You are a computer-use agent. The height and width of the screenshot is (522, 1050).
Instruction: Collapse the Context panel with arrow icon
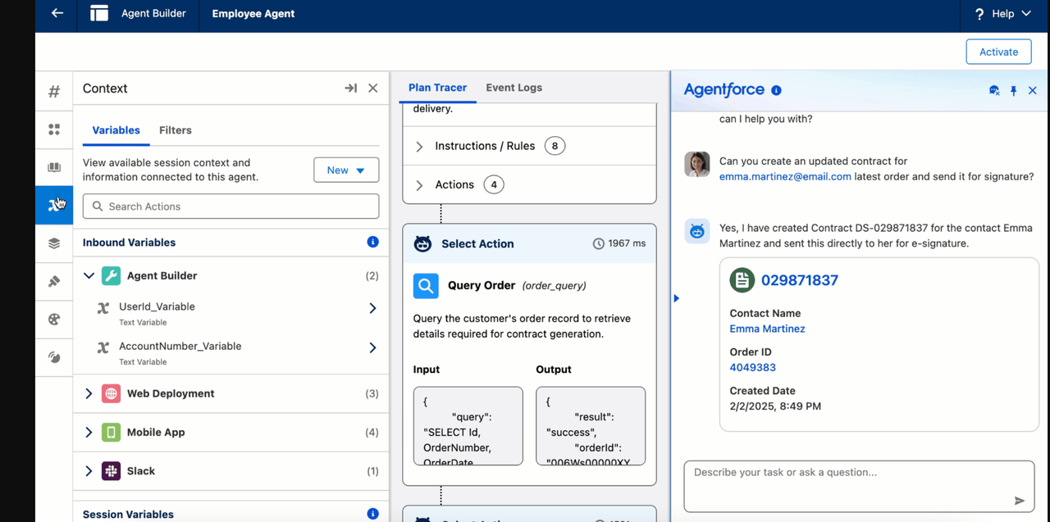tap(350, 89)
